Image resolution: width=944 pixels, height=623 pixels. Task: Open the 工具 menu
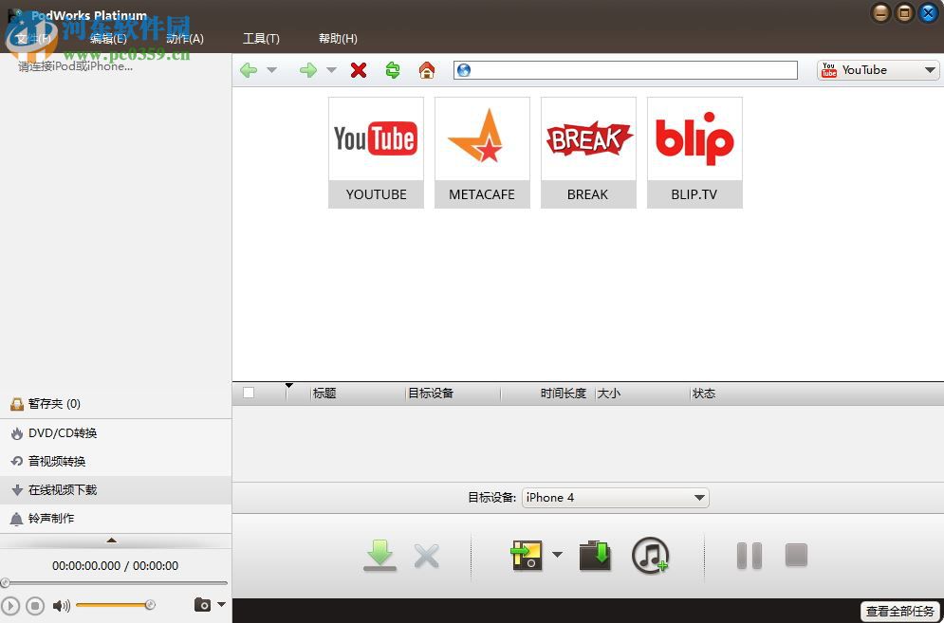point(262,39)
